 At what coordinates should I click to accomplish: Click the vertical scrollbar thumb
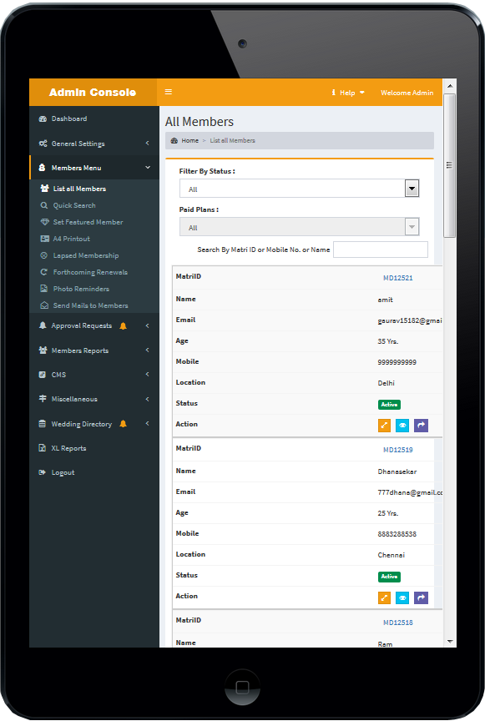pos(450,165)
